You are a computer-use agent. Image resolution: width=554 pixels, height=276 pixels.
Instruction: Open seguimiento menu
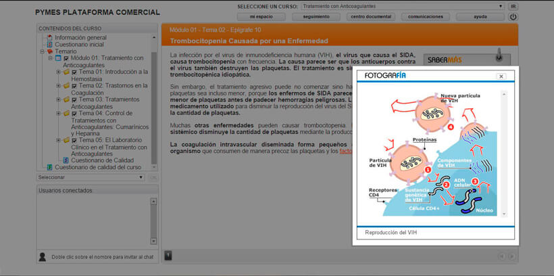pos(316,17)
